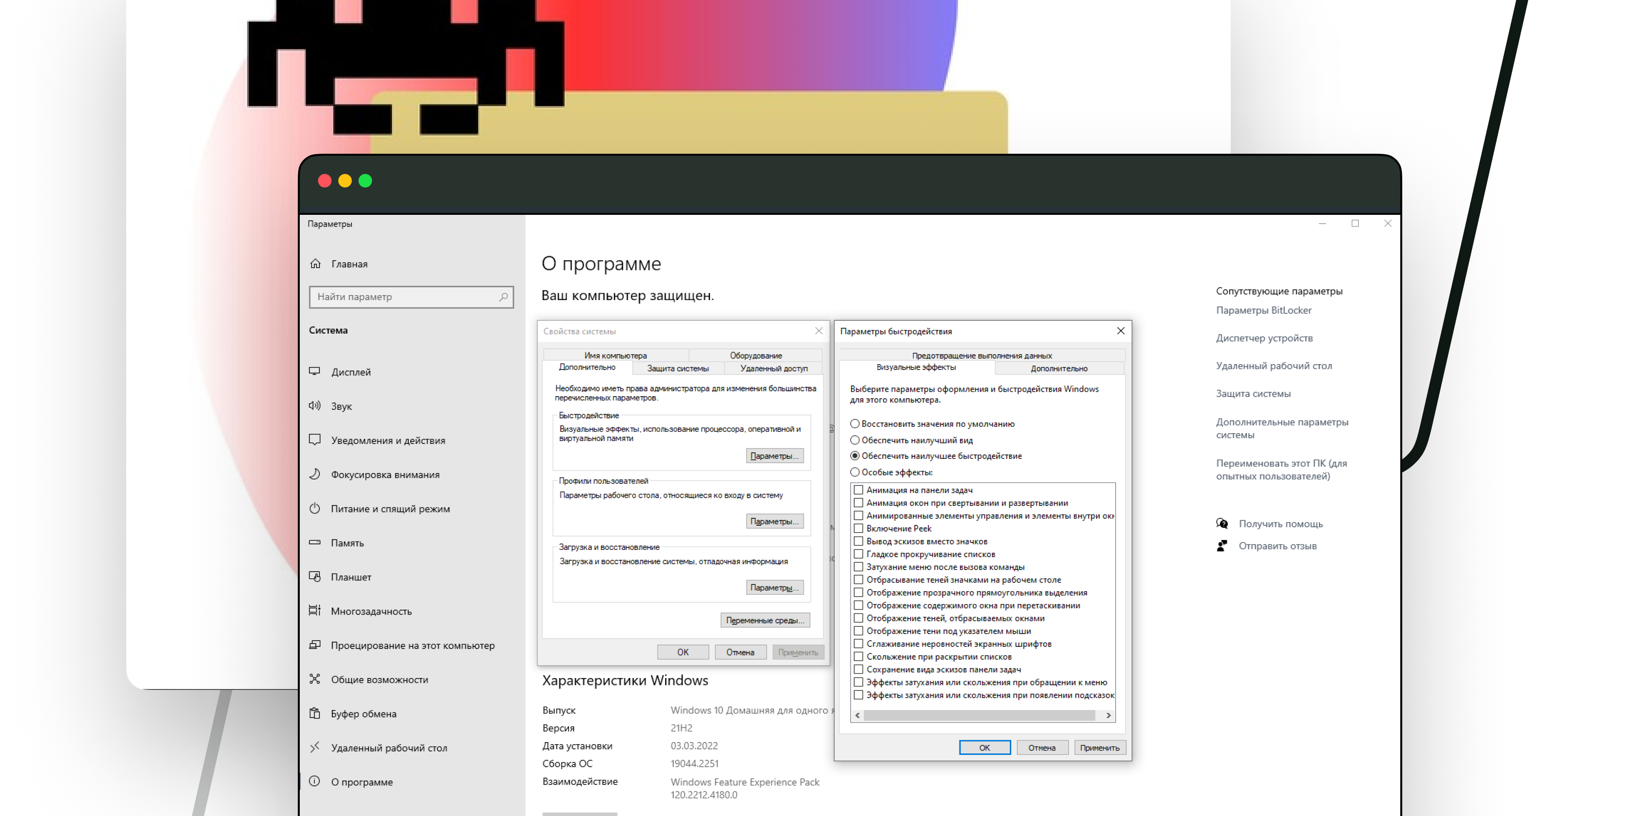Switch to Дополнительно tab in performance dialog
The image size is (1633, 816).
click(x=1059, y=368)
